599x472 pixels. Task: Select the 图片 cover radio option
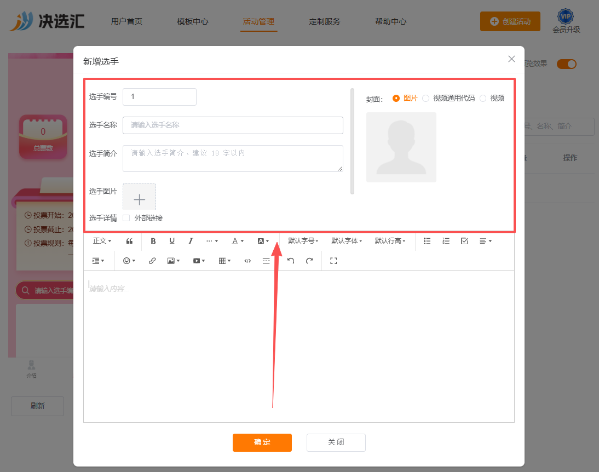click(396, 98)
